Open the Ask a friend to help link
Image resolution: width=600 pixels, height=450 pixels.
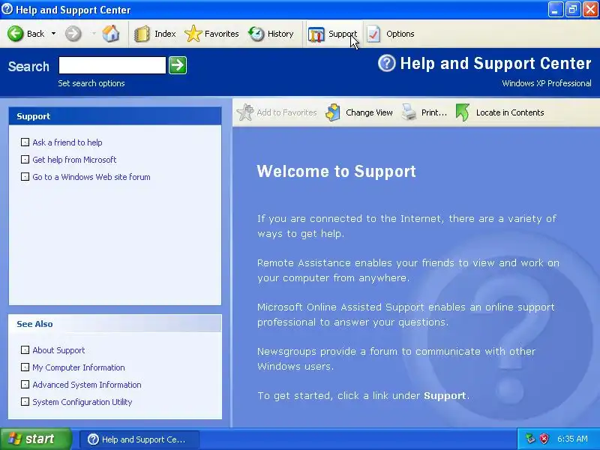(67, 142)
